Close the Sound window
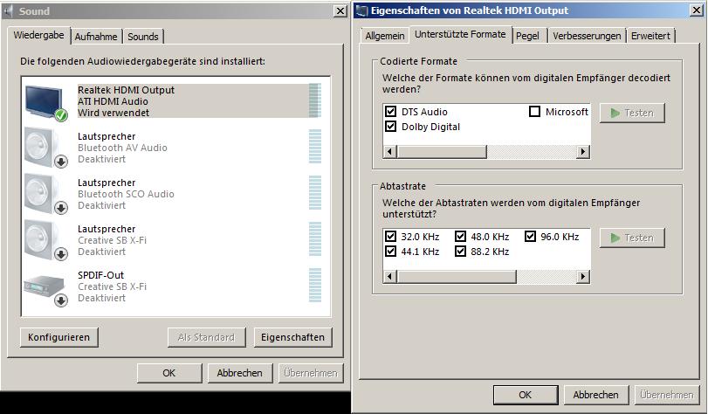Image resolution: width=708 pixels, height=414 pixels. click(340, 10)
